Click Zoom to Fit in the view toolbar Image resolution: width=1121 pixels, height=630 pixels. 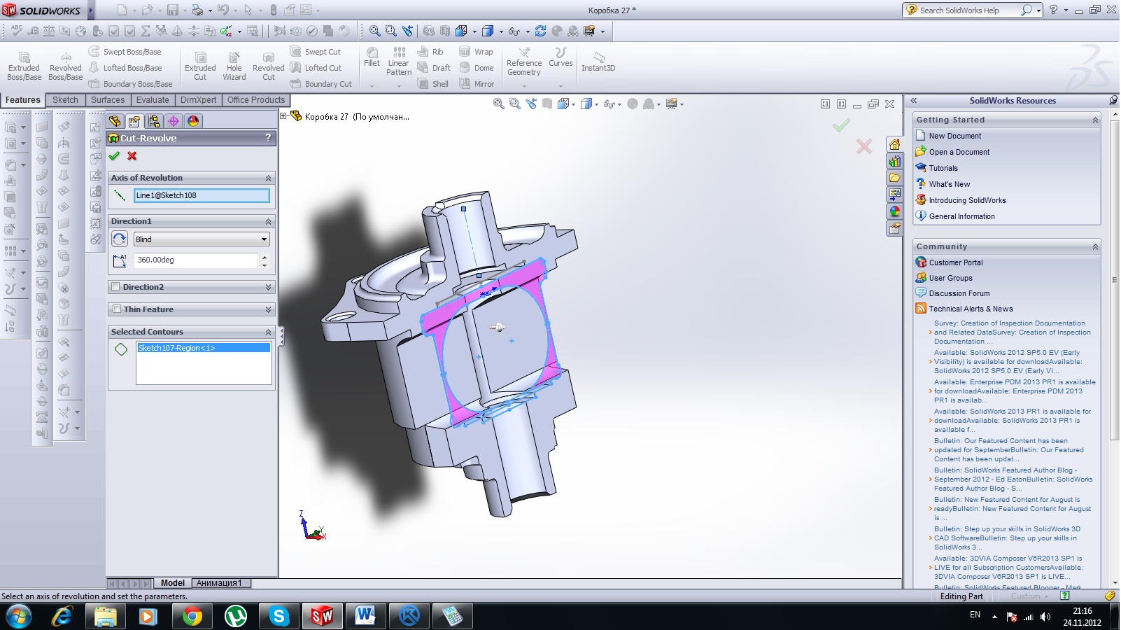pos(498,104)
